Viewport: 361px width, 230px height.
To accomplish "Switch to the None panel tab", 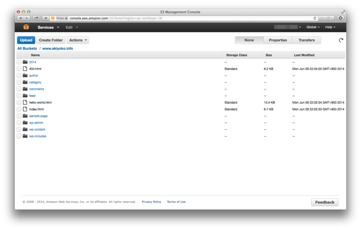I will pos(249,40).
